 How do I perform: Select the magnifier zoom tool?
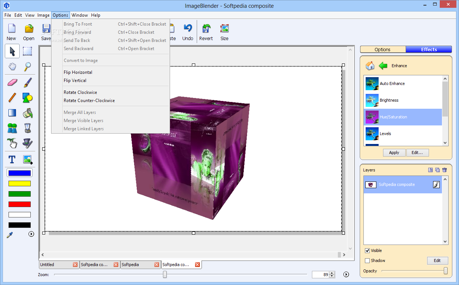(27, 67)
